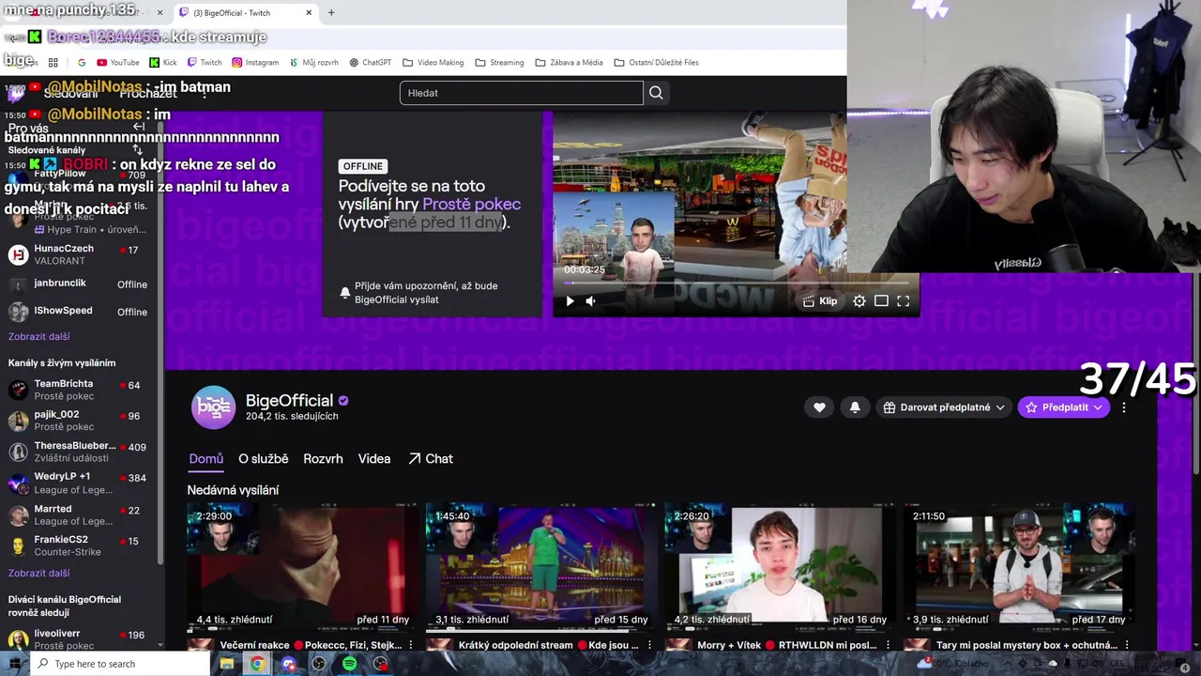Open channel more options three dots
Image resolution: width=1201 pixels, height=676 pixels.
coord(1124,407)
